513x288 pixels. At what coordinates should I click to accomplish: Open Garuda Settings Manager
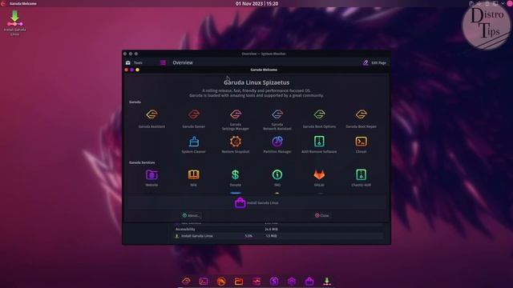pyautogui.click(x=236, y=119)
